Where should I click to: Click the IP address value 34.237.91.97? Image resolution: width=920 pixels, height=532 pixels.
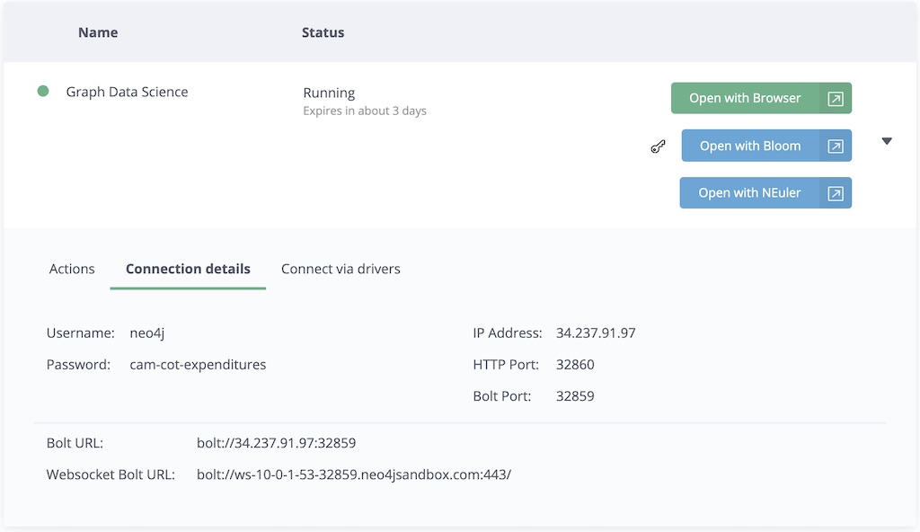[596, 332]
